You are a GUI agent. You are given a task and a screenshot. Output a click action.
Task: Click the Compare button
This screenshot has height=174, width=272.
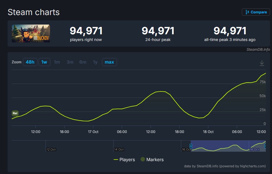[x=256, y=12]
